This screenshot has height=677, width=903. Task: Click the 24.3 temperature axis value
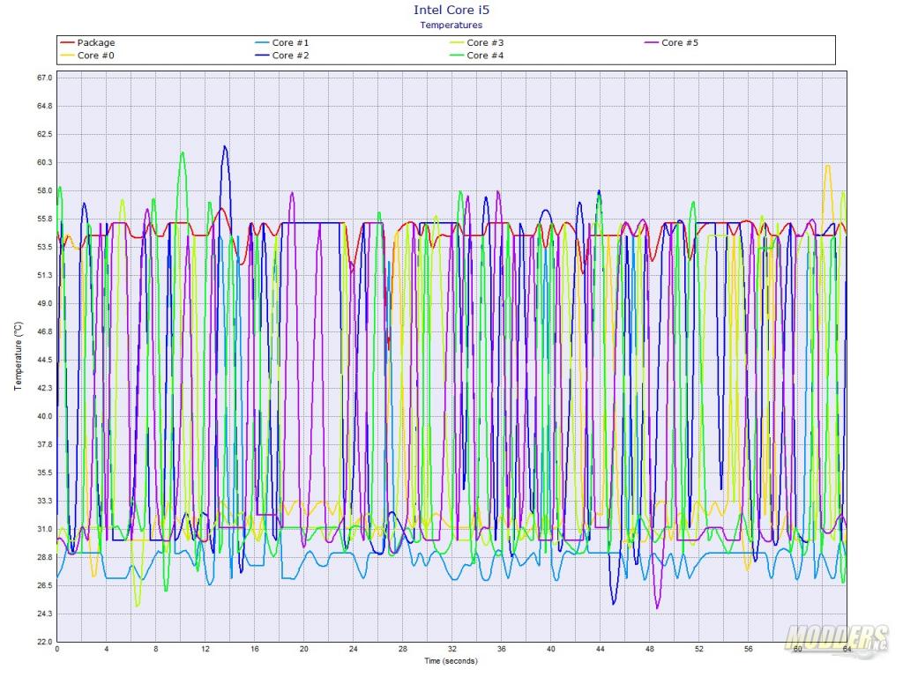tap(44, 614)
